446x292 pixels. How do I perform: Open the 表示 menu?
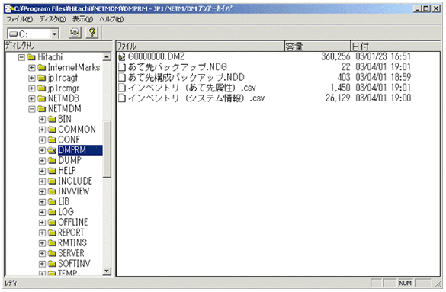pos(82,19)
